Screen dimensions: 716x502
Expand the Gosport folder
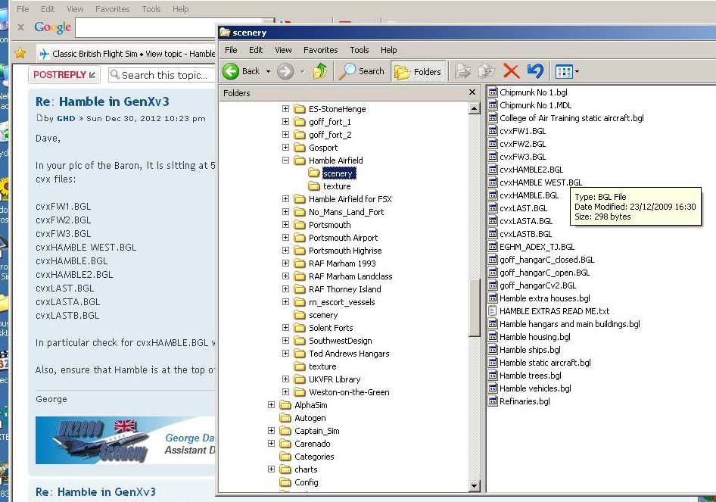coord(285,147)
